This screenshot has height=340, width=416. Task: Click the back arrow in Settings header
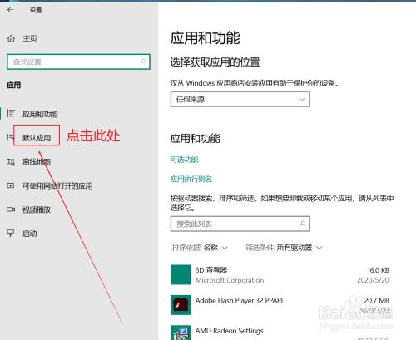click(10, 10)
